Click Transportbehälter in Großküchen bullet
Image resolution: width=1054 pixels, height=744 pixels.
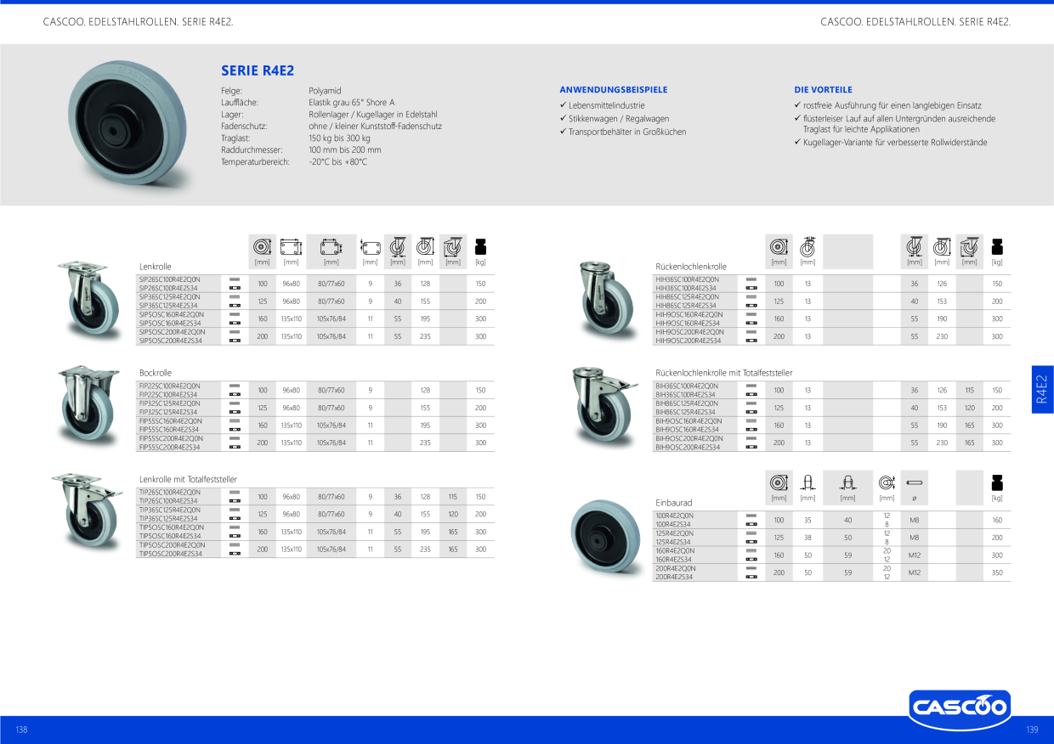627,132
